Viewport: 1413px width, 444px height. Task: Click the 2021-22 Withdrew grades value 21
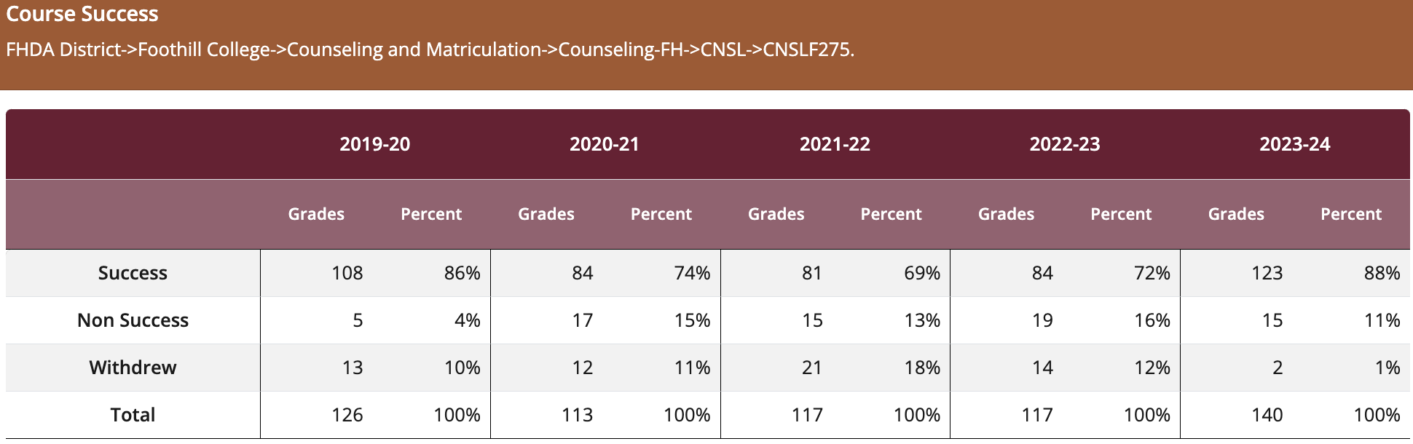[x=812, y=368]
